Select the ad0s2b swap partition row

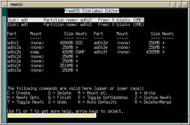[46, 52]
